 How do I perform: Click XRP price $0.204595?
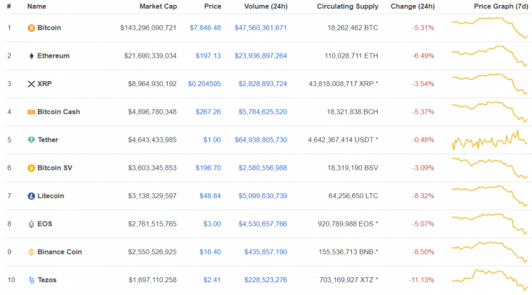(x=204, y=83)
